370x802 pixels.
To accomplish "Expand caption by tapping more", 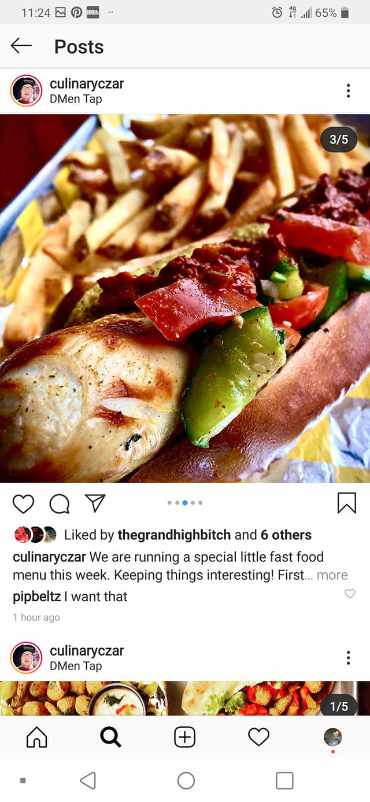I will [332, 575].
